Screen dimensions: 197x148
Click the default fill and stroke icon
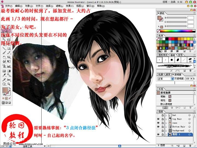click(4, 94)
